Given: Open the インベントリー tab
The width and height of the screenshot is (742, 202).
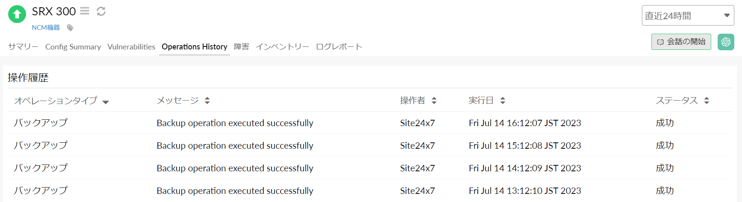Looking at the screenshot, I should 282,47.
